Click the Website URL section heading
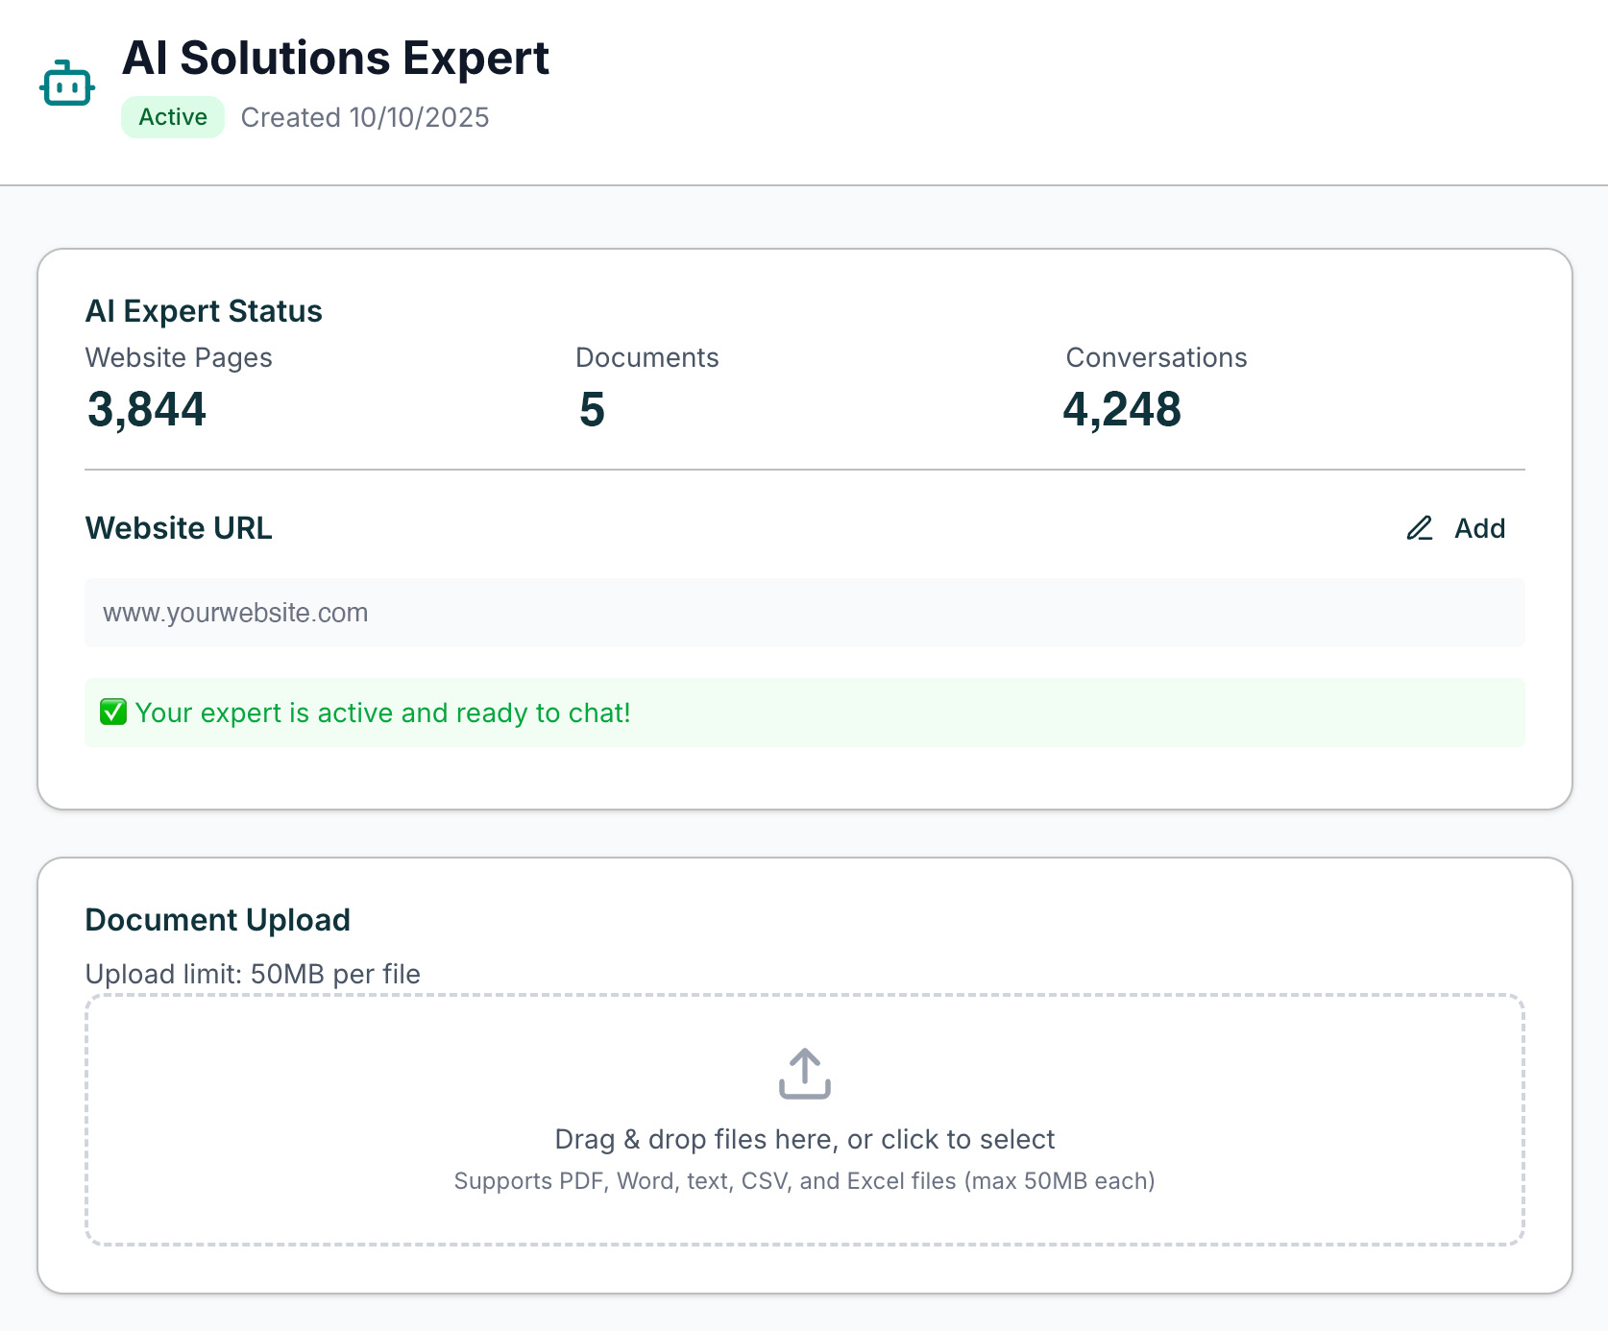 point(179,528)
